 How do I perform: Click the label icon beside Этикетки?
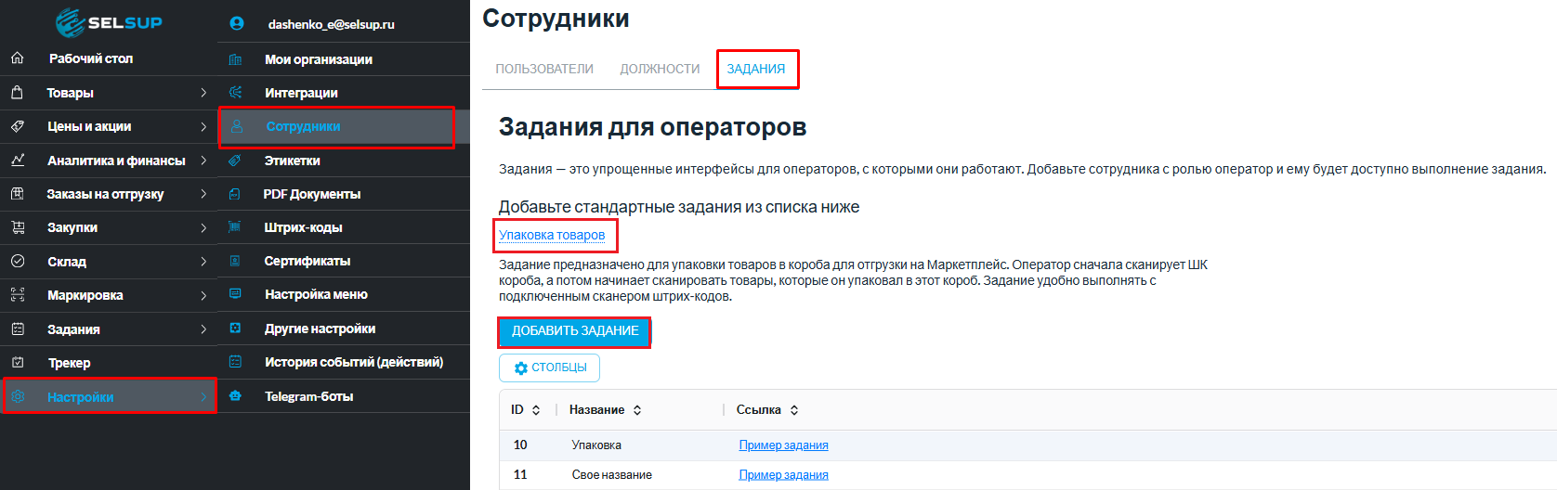tap(236, 161)
